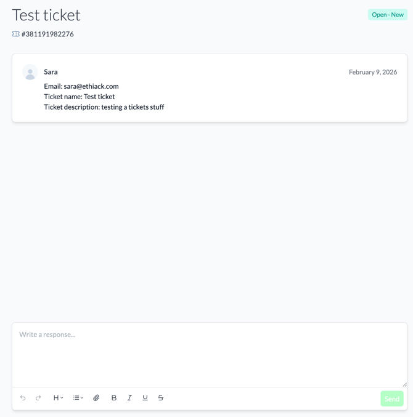
Task: Click the sender name Sara
Action: pyautogui.click(x=51, y=72)
